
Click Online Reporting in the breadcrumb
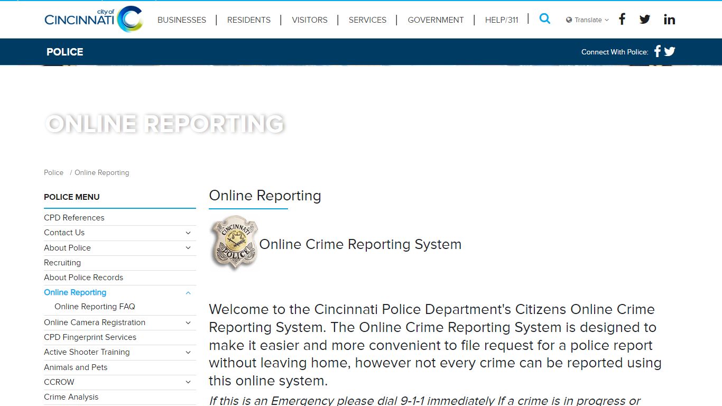coord(101,172)
